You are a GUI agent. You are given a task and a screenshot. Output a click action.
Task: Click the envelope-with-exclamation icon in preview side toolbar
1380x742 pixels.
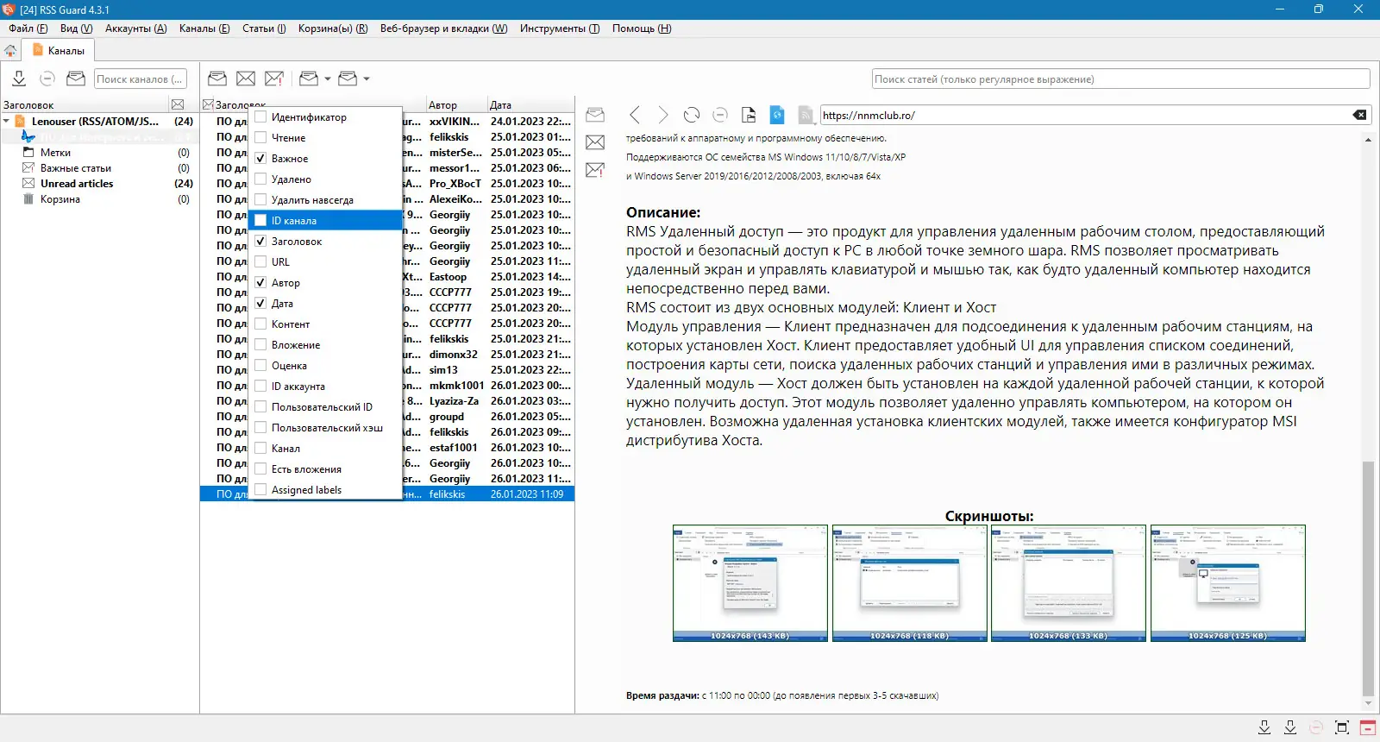click(x=595, y=170)
